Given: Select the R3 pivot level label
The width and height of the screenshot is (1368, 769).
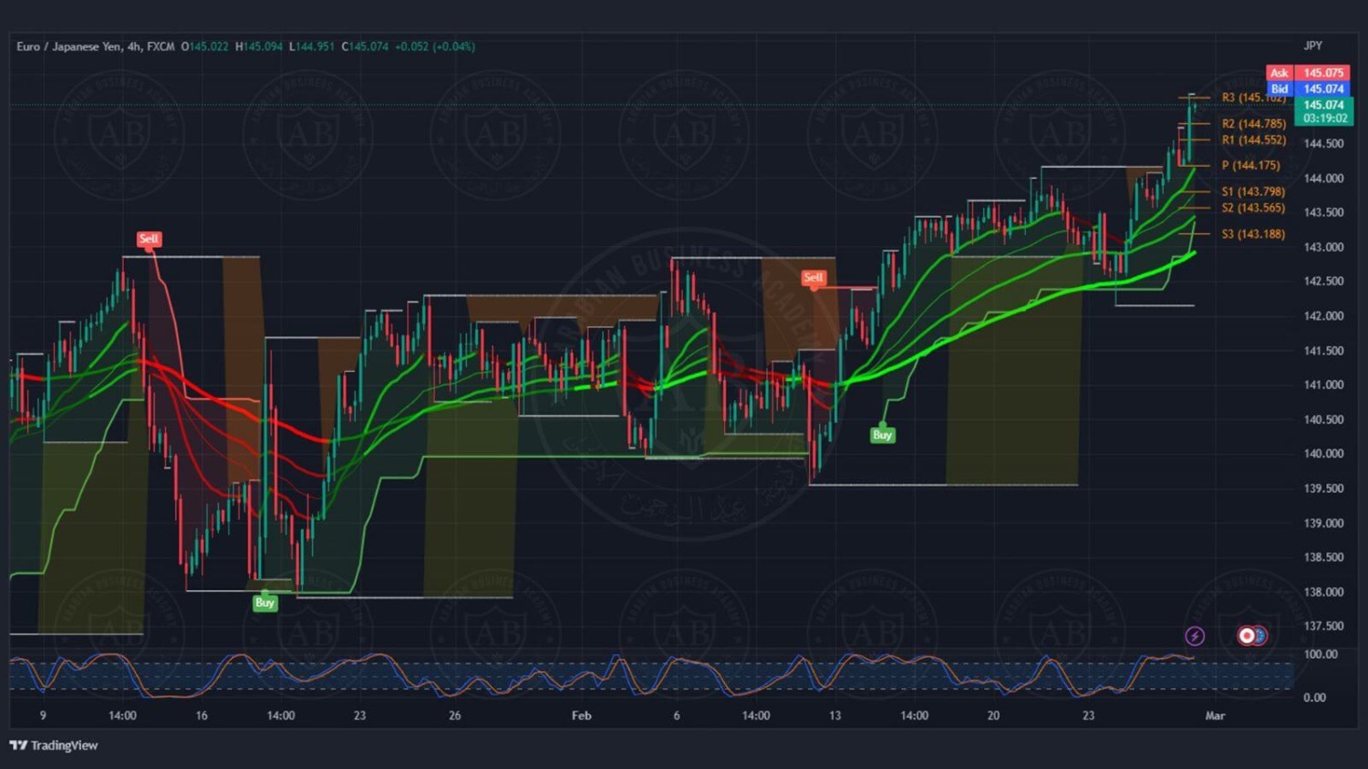Looking at the screenshot, I should coord(1254,97).
